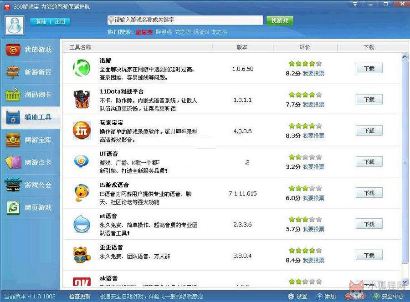410x302 pixels.
Task: Click version text 1.0.6.50
Action: 243,69
